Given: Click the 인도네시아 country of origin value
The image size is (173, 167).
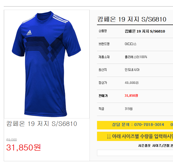Looking at the screenshot, I should coord(132,70).
